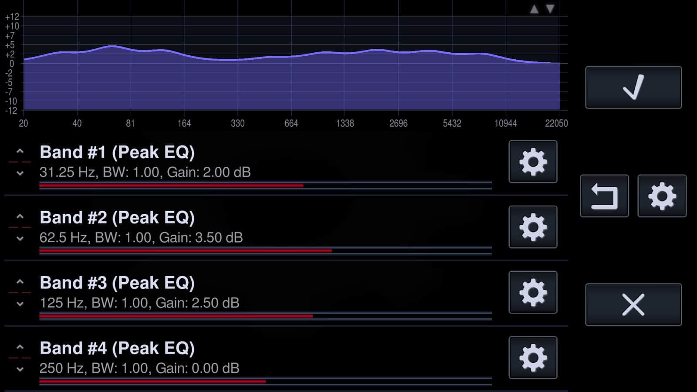Open global equalizer settings gear
Image resolution: width=697 pixels, height=392 pixels.
pos(662,196)
